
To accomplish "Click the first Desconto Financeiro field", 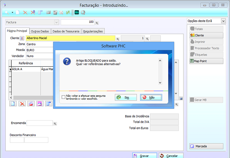I will click(x=17, y=140).
